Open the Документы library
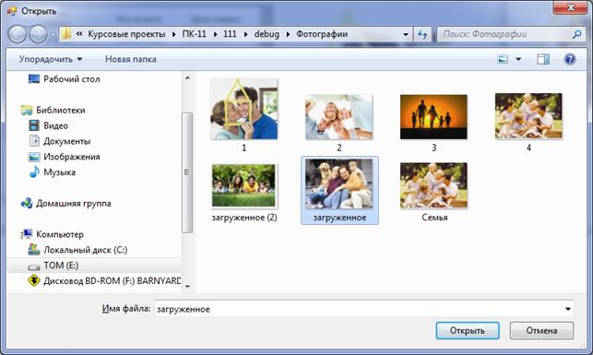This screenshot has width=593, height=355. point(59,141)
